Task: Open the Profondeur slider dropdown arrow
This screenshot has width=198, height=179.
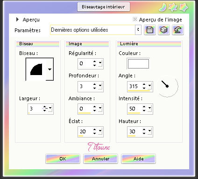Action: 100,86
